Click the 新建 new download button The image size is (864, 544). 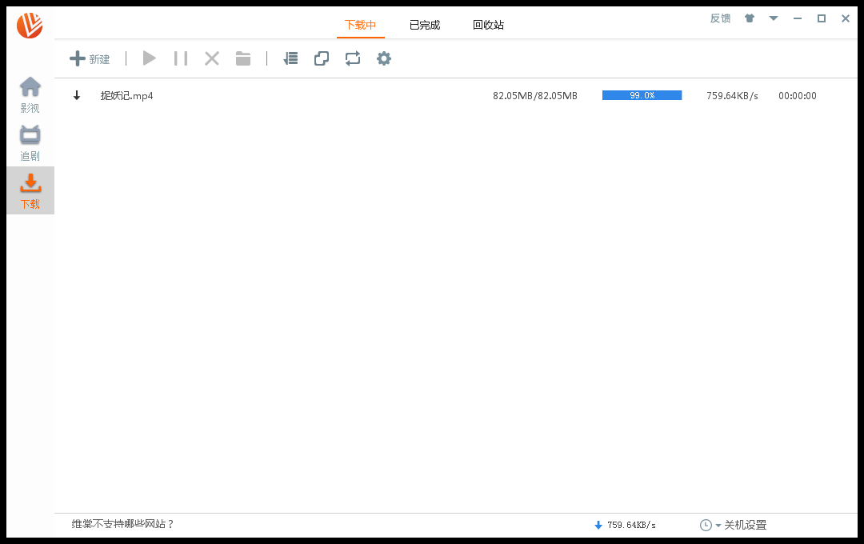point(90,58)
